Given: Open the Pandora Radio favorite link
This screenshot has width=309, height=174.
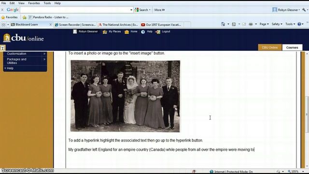Looking at the screenshot, I should (x=48, y=17).
